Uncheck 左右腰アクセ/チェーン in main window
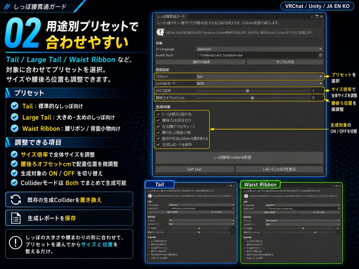This screenshot has height=269, width=359. click(158, 126)
